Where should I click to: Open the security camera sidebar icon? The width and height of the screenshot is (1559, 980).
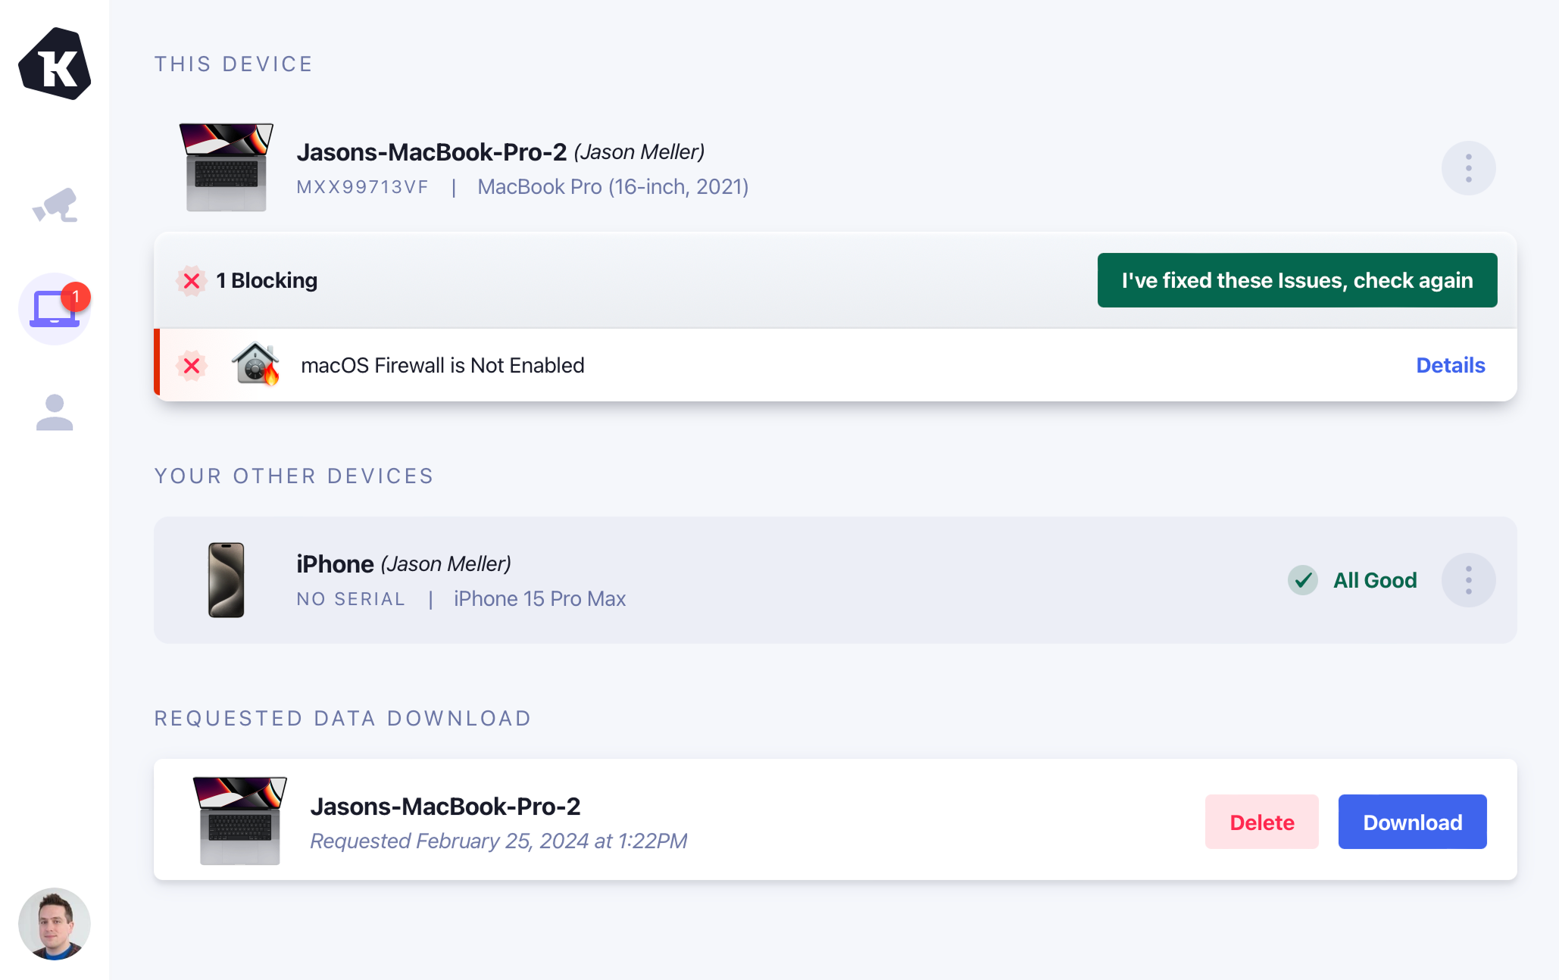pyautogui.click(x=55, y=205)
